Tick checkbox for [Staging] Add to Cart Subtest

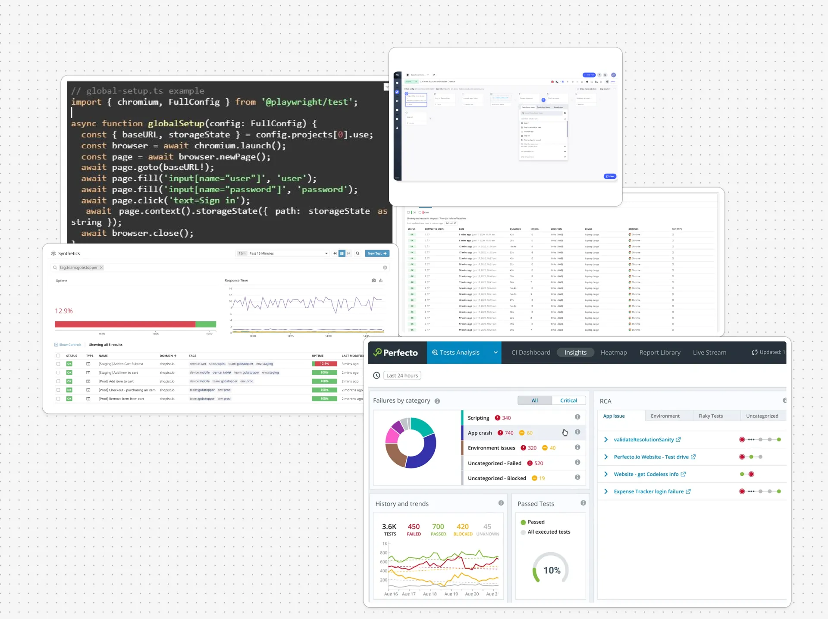click(58, 364)
